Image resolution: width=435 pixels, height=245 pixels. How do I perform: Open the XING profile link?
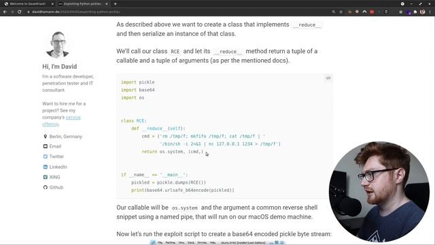click(54, 177)
